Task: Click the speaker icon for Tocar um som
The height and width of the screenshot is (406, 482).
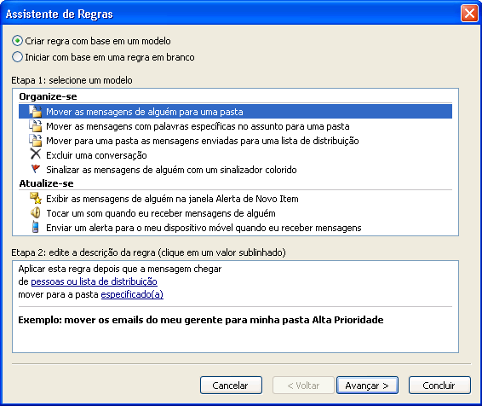Action: pyautogui.click(x=36, y=212)
